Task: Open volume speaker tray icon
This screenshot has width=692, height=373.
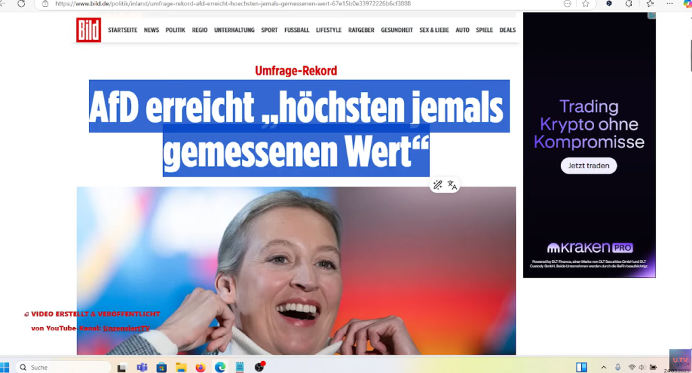Action: click(642, 368)
